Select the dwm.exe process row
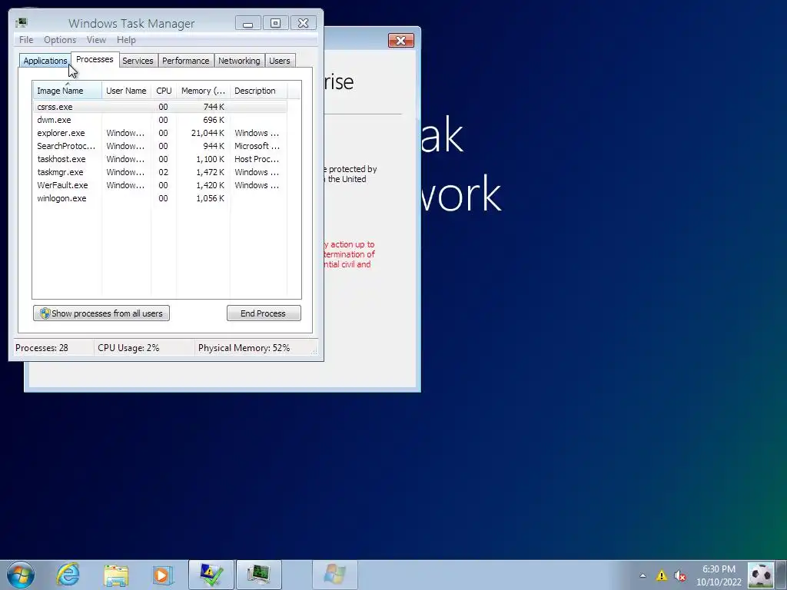The image size is (787, 590). 160,120
